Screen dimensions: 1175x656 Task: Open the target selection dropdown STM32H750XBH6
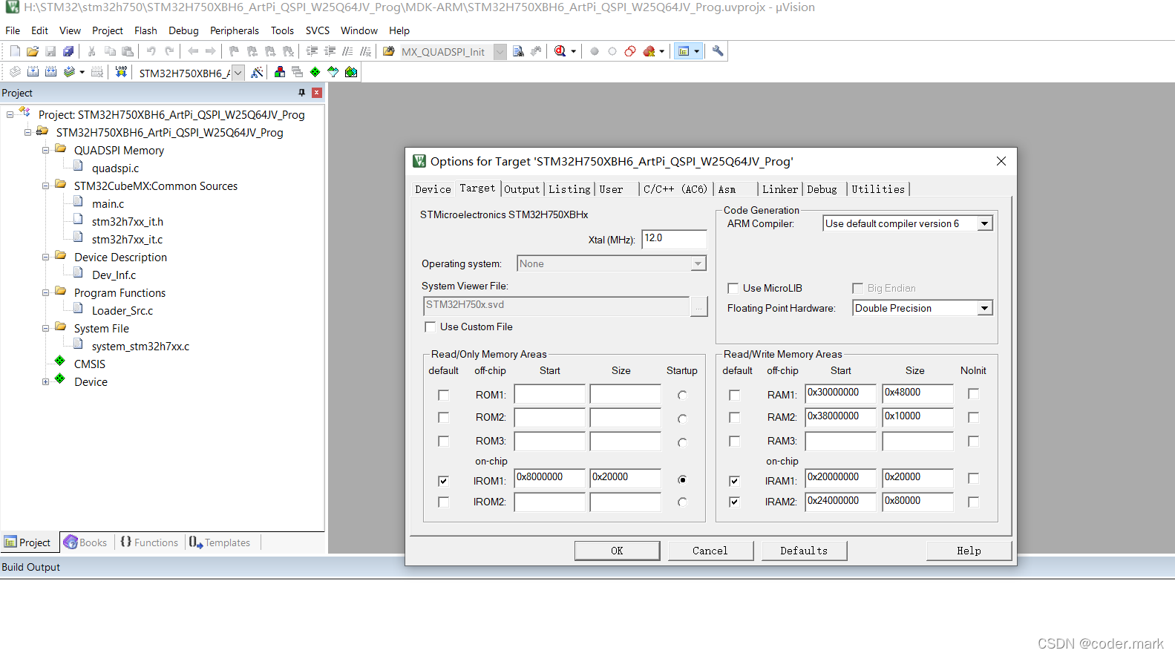pyautogui.click(x=238, y=73)
